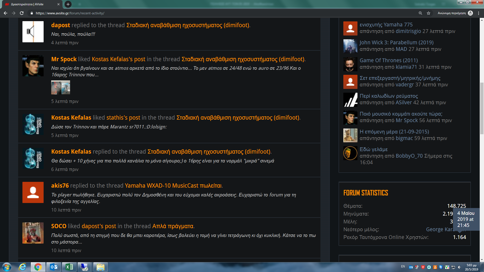Open Kostas Kefalas's post link

coord(118,59)
